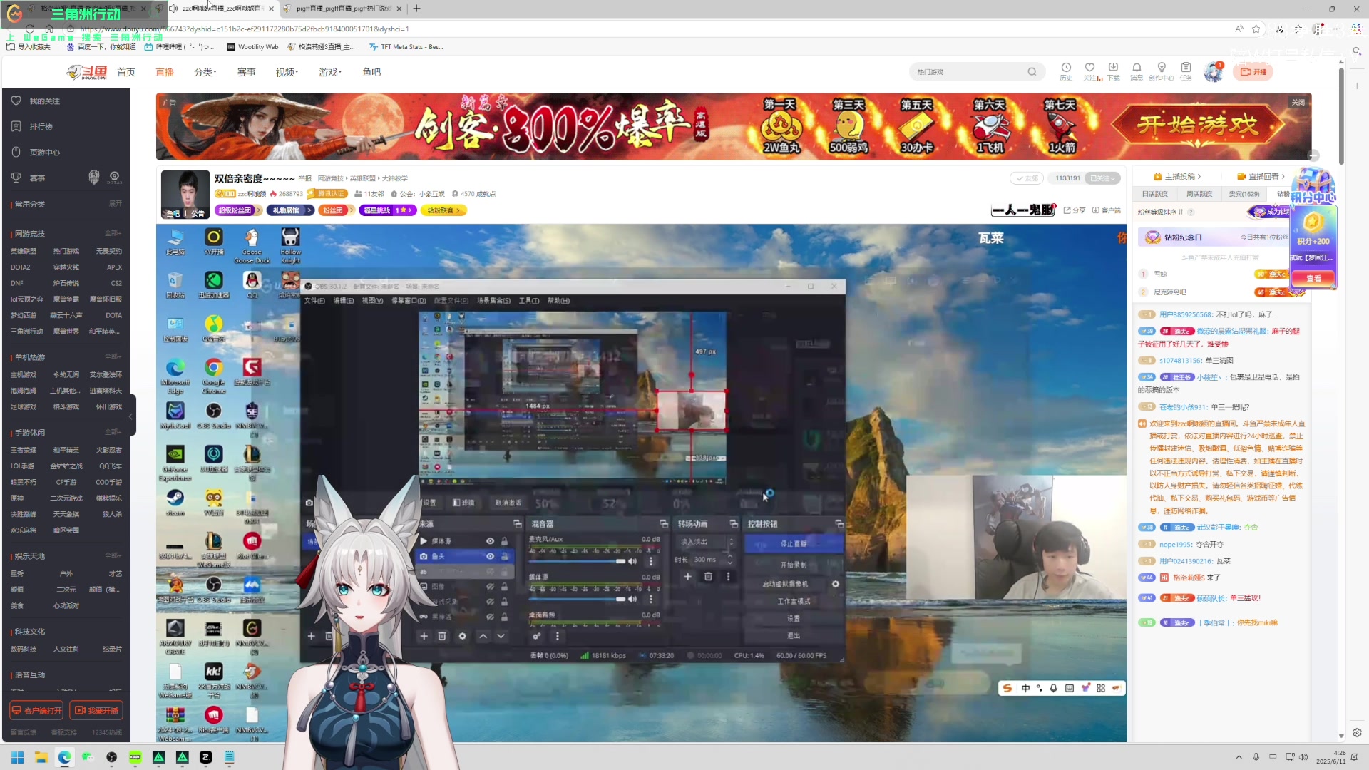Screen dimensions: 1369x770
Task: Toggle the lock on 媒体源 source
Action: (x=504, y=541)
